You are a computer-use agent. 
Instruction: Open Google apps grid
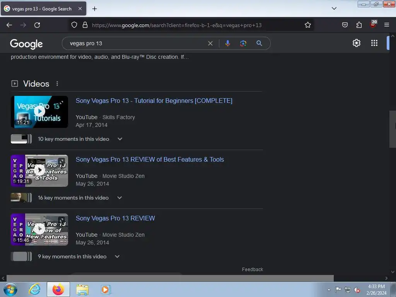pos(374,43)
